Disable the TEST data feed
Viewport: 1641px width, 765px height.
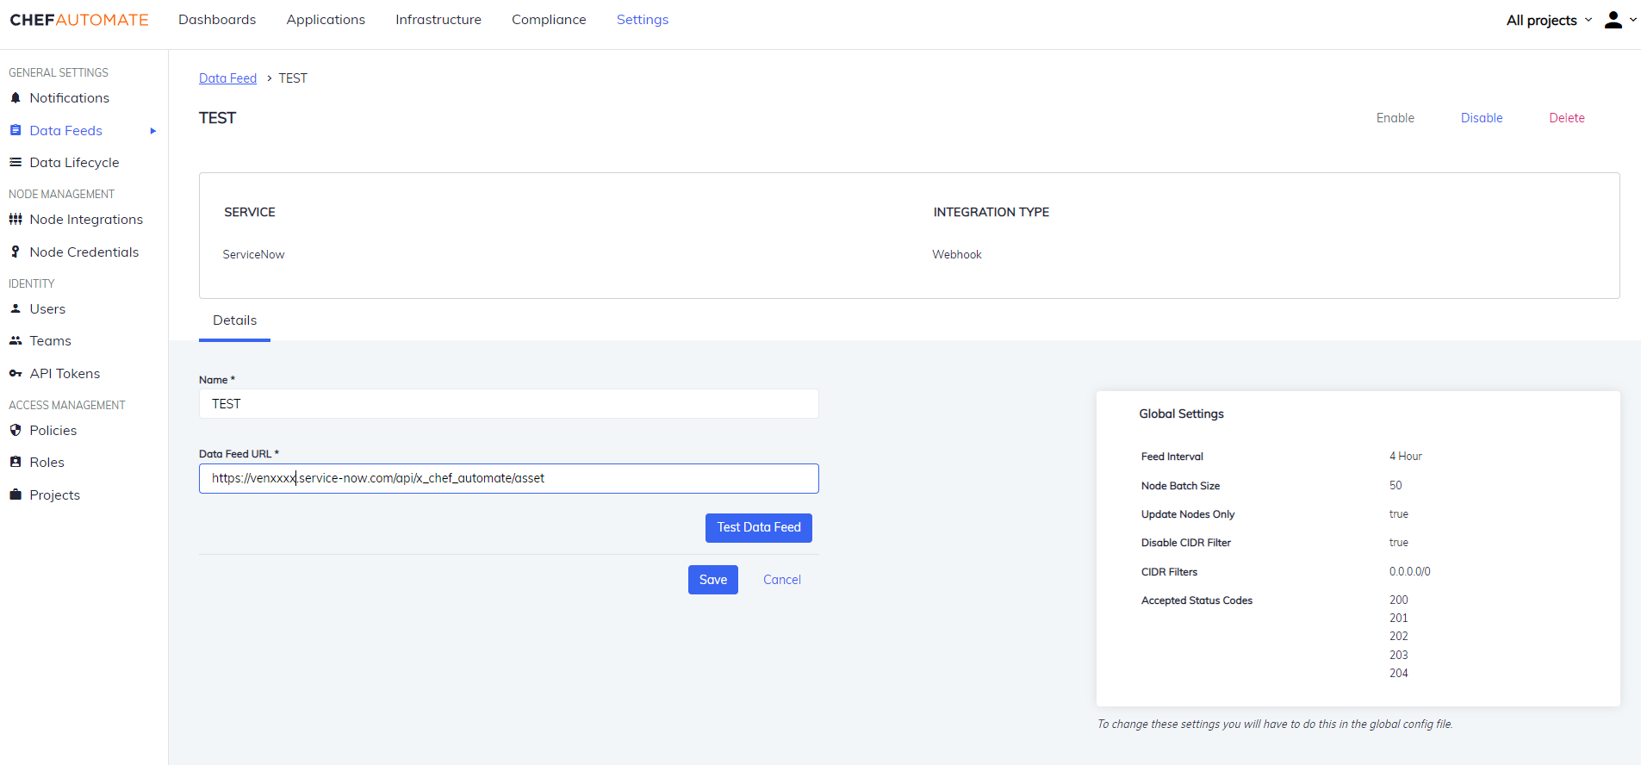click(1481, 118)
